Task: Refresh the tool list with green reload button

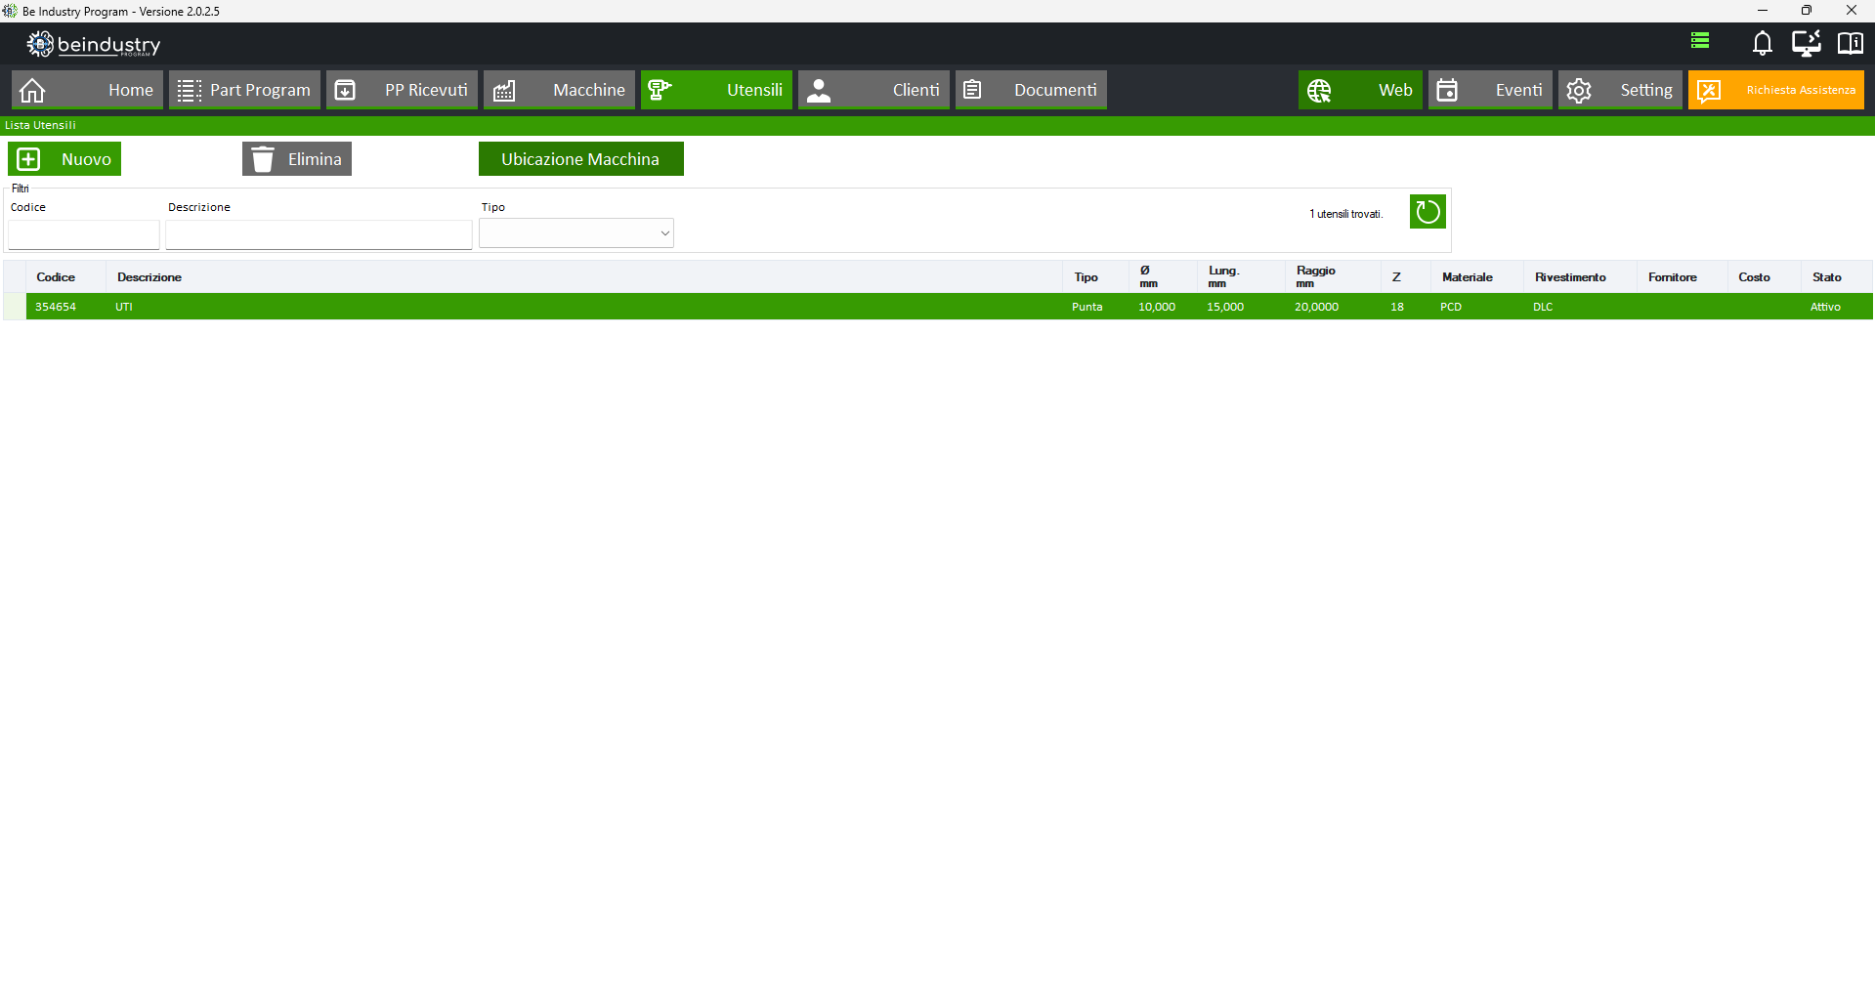Action: [1428, 212]
